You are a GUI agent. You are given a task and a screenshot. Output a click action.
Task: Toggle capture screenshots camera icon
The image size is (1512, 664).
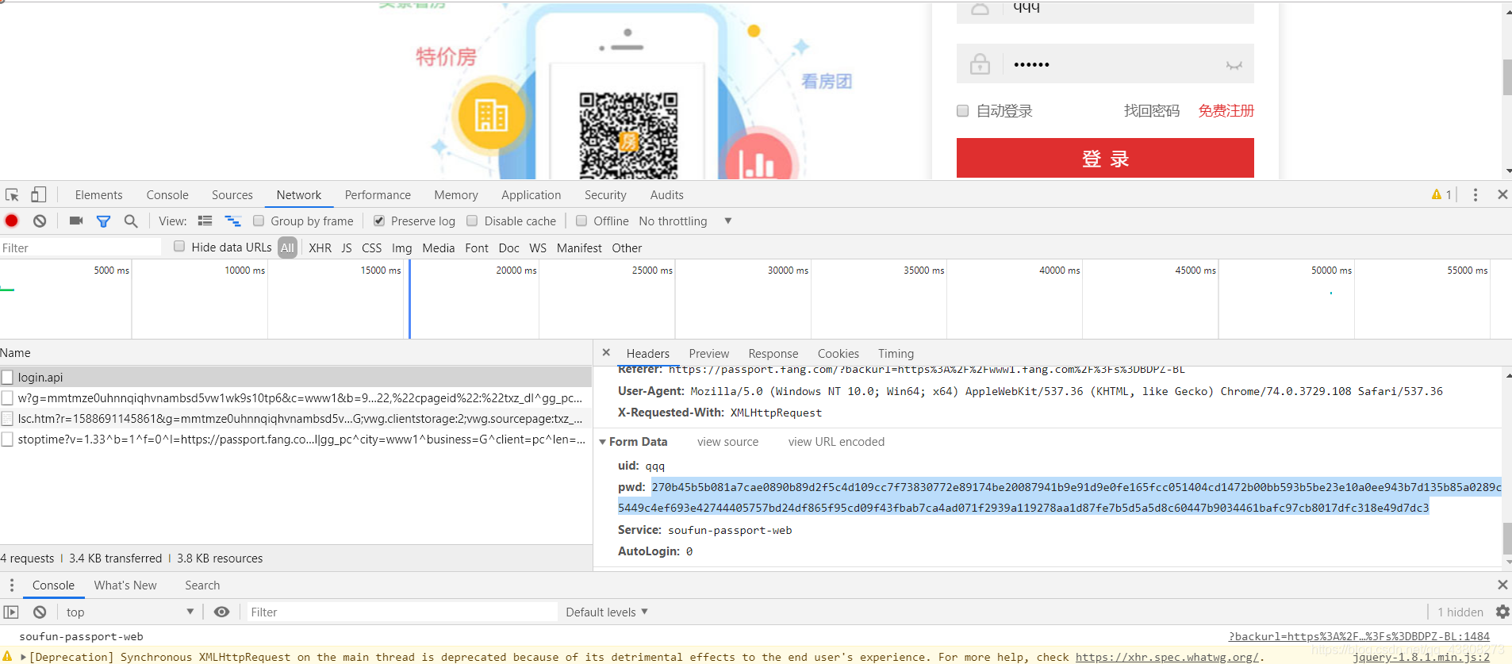click(x=76, y=221)
